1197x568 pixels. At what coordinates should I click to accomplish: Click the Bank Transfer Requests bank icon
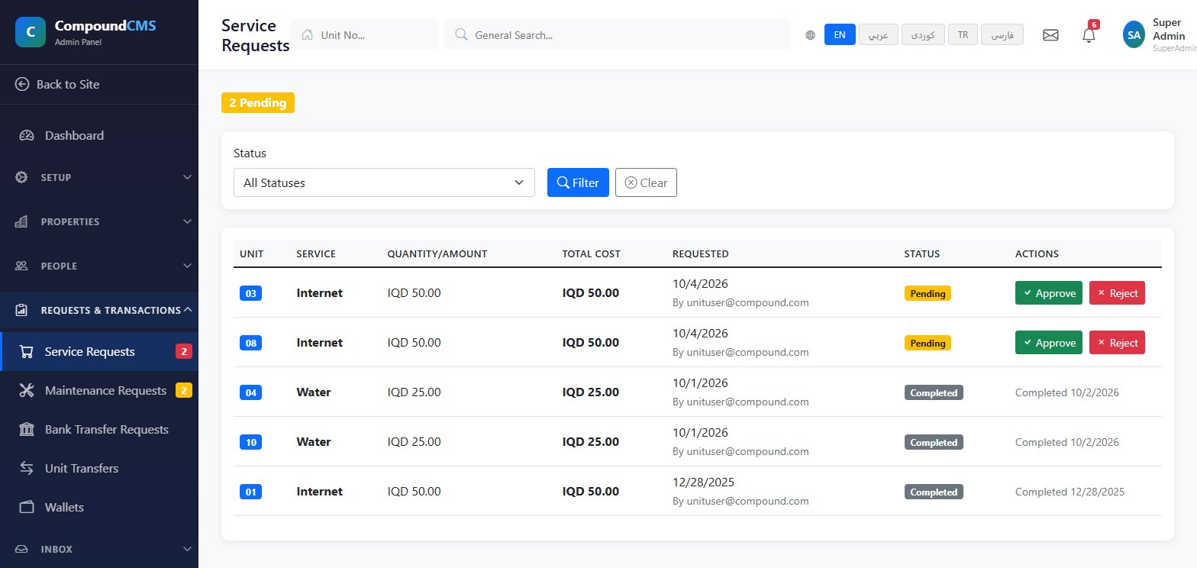27,429
